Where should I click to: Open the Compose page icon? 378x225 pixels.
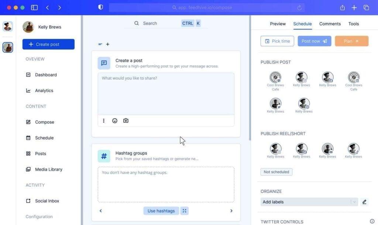pos(28,122)
